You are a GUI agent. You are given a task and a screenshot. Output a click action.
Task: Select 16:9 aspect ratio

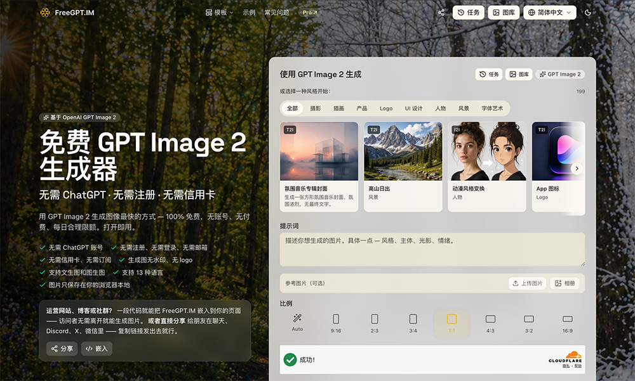pos(567,323)
